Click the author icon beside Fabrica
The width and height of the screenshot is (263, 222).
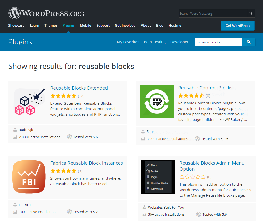pyautogui.click(x=15, y=205)
